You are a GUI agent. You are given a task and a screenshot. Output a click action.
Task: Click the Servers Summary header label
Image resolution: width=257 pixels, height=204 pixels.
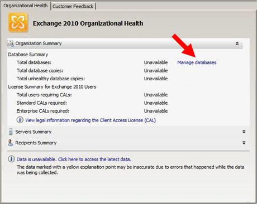(x=34, y=132)
